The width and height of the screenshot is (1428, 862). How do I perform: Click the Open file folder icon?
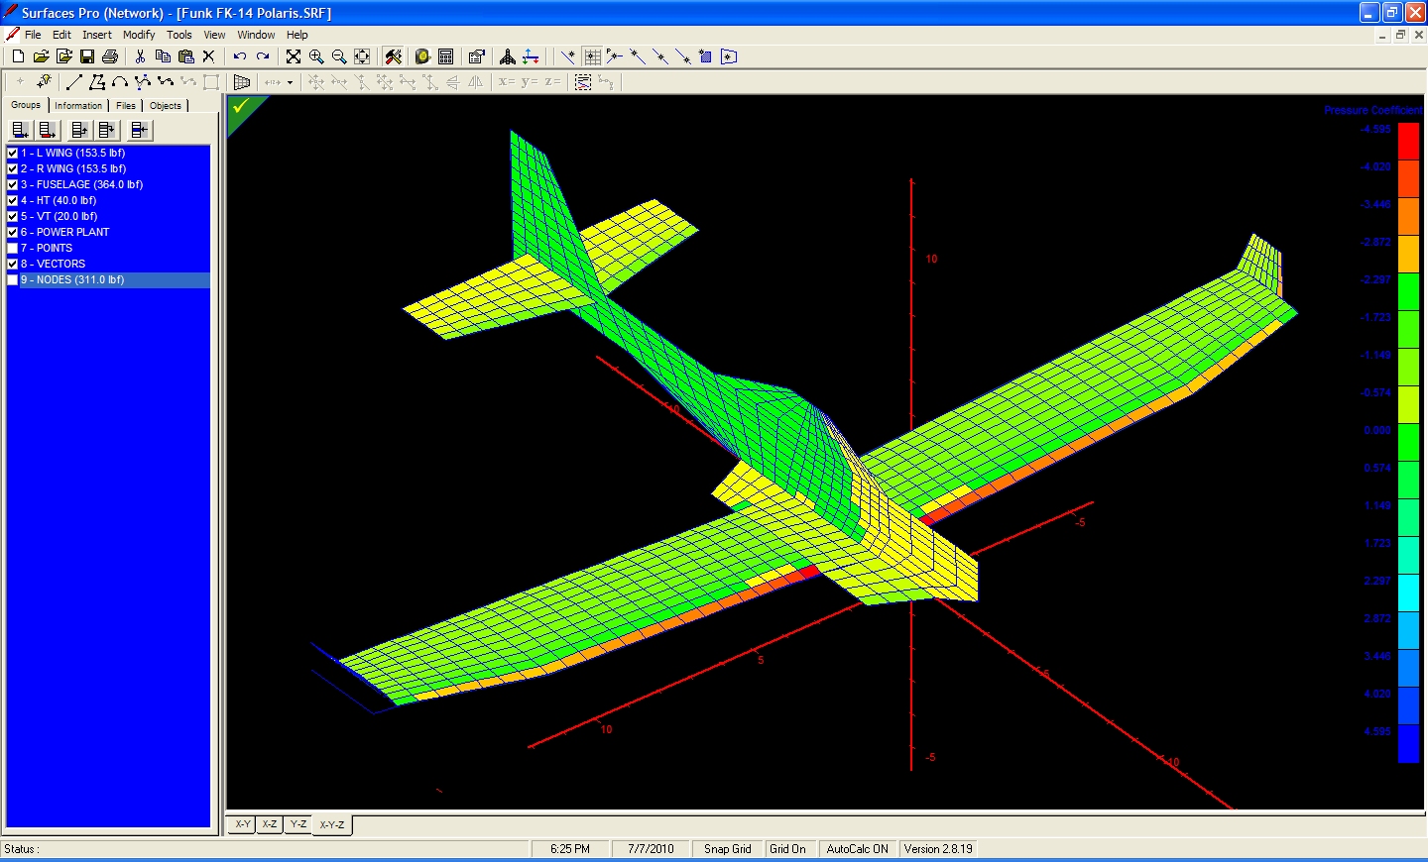pyautogui.click(x=41, y=56)
